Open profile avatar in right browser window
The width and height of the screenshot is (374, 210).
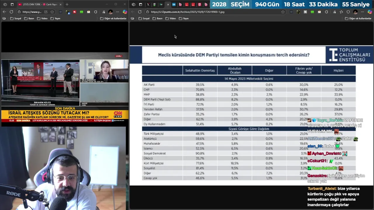click(355, 12)
